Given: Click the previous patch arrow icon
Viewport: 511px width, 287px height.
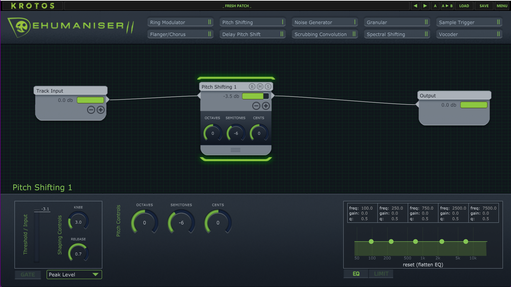Looking at the screenshot, I should [x=415, y=6].
